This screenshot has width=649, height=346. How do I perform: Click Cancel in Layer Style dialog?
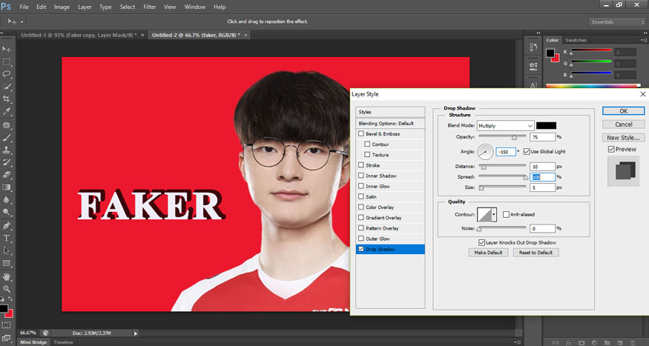click(623, 124)
